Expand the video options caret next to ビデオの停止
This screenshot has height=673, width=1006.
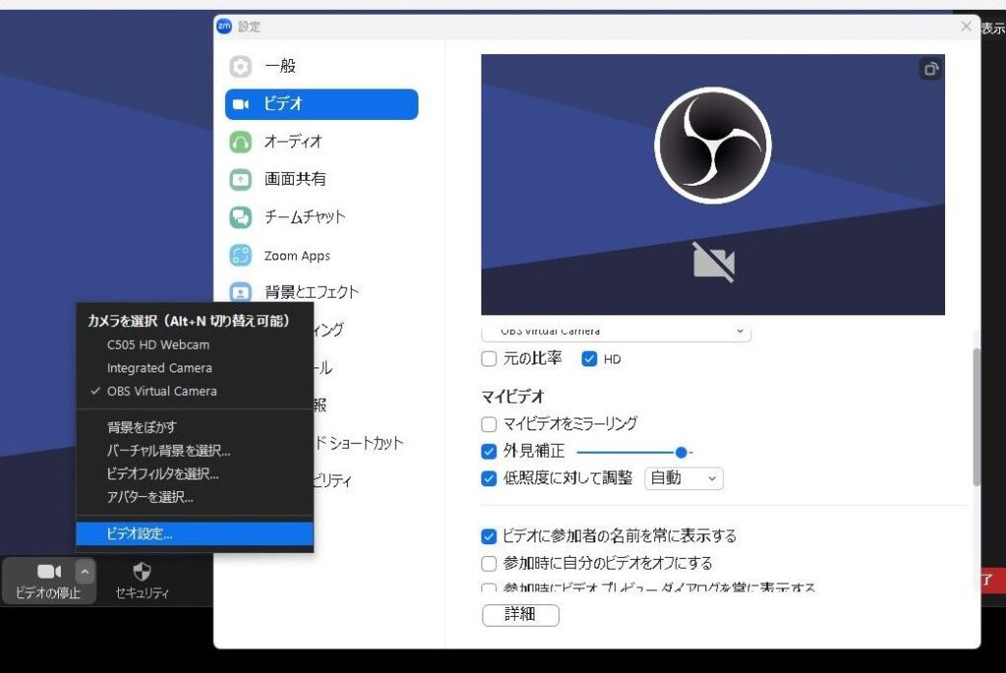84,571
